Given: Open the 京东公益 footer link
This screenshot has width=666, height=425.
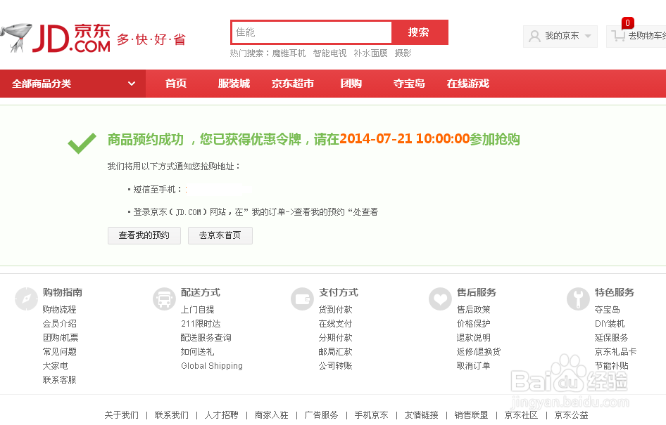Looking at the screenshot, I should point(571,415).
